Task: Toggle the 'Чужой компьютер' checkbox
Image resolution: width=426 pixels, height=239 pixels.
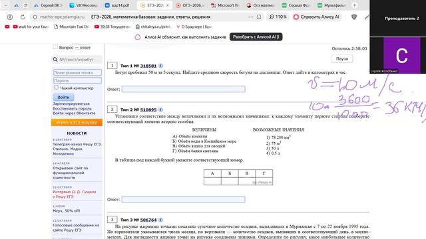Action: click(56, 87)
